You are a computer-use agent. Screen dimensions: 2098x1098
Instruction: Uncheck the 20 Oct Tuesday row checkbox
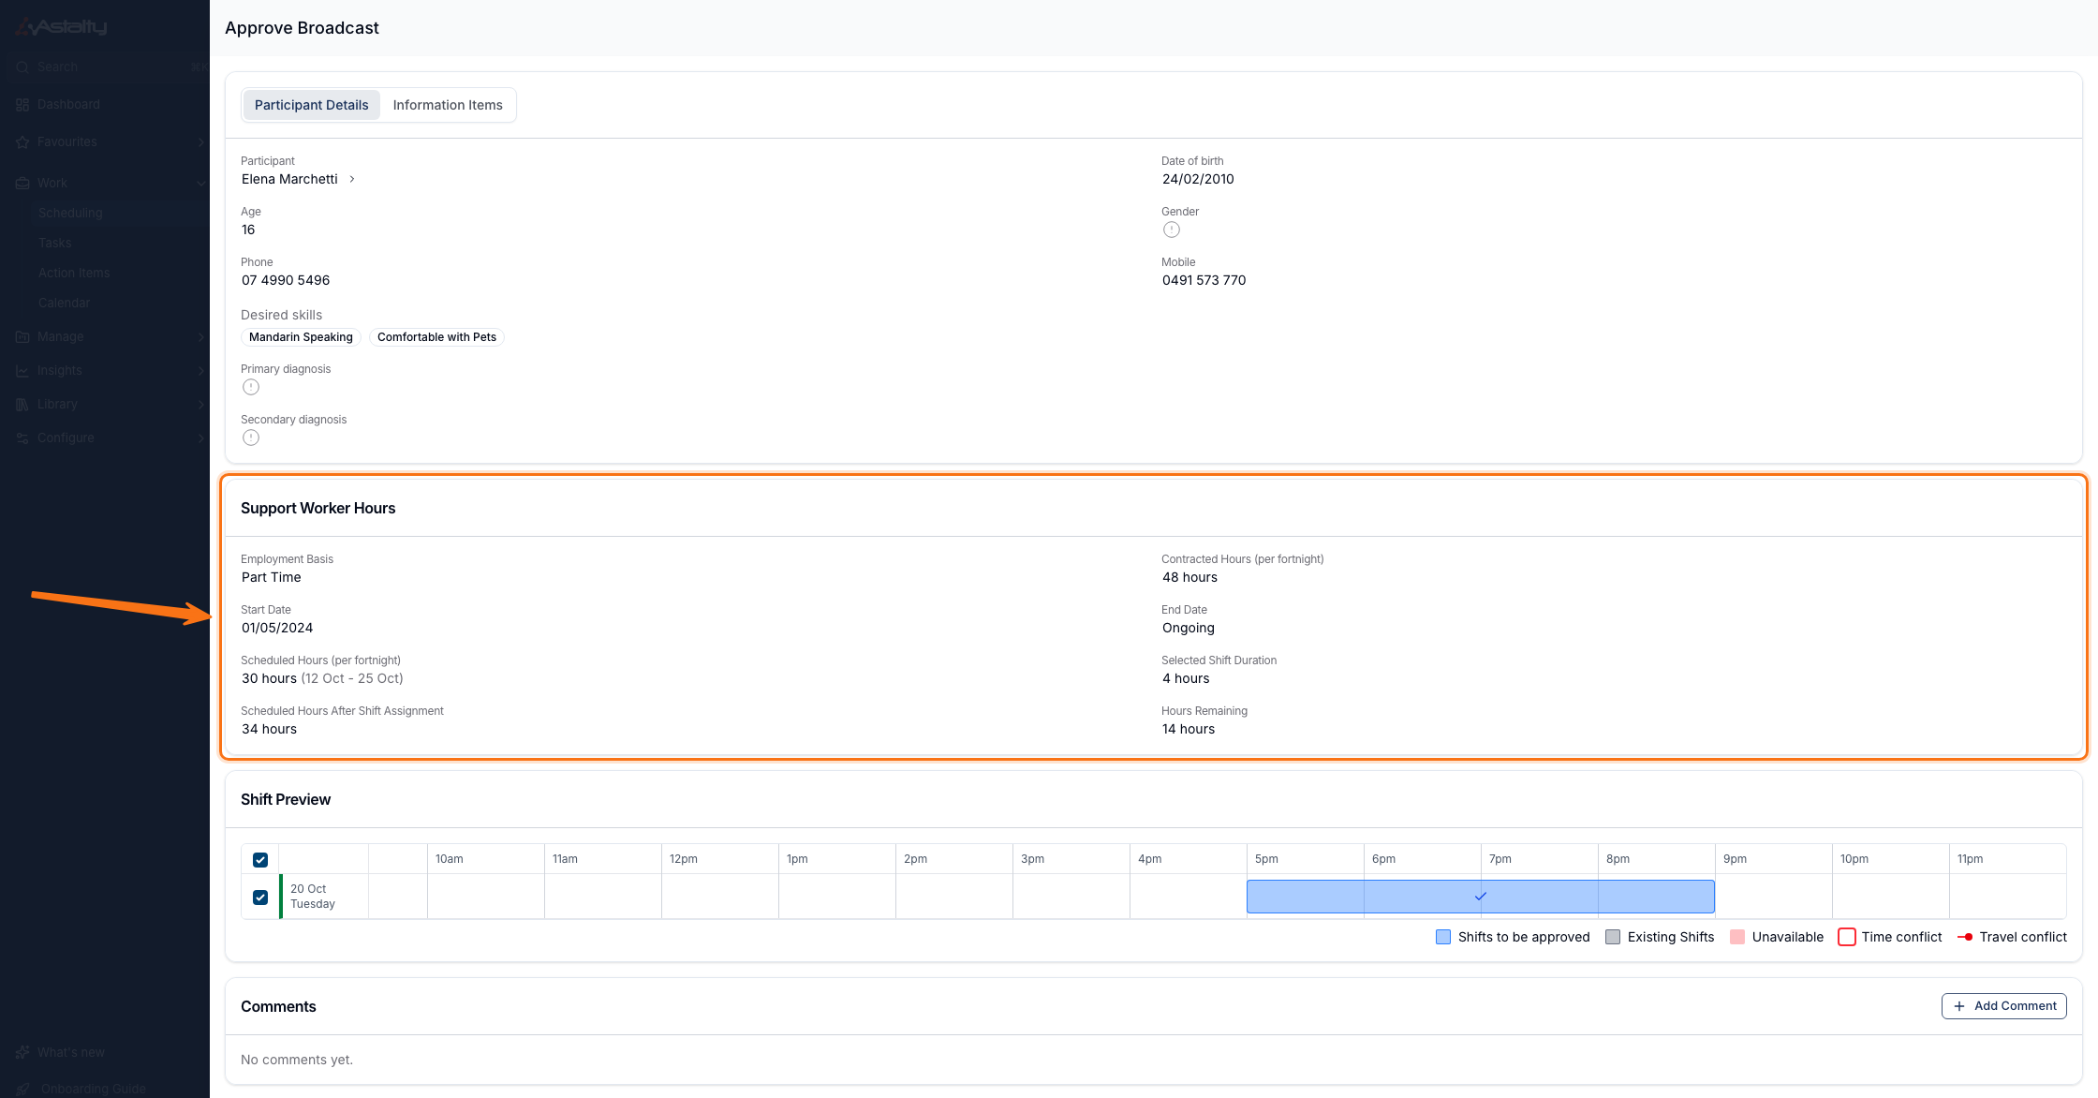tap(260, 897)
